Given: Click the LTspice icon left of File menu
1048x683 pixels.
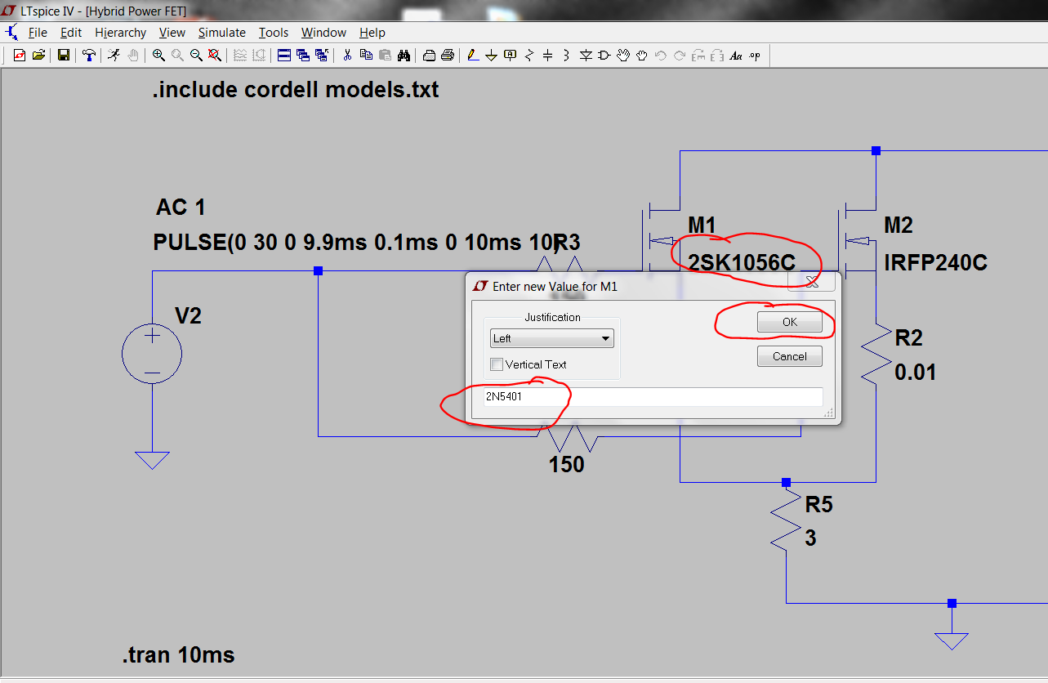Looking at the screenshot, I should coord(11,33).
